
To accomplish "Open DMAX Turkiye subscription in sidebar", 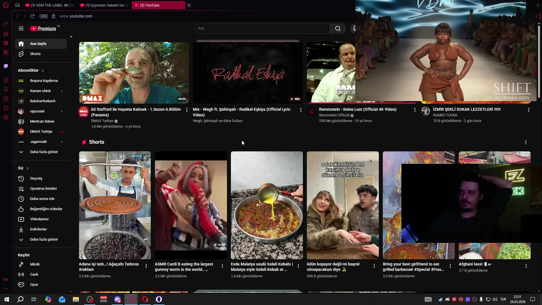I will point(41,131).
